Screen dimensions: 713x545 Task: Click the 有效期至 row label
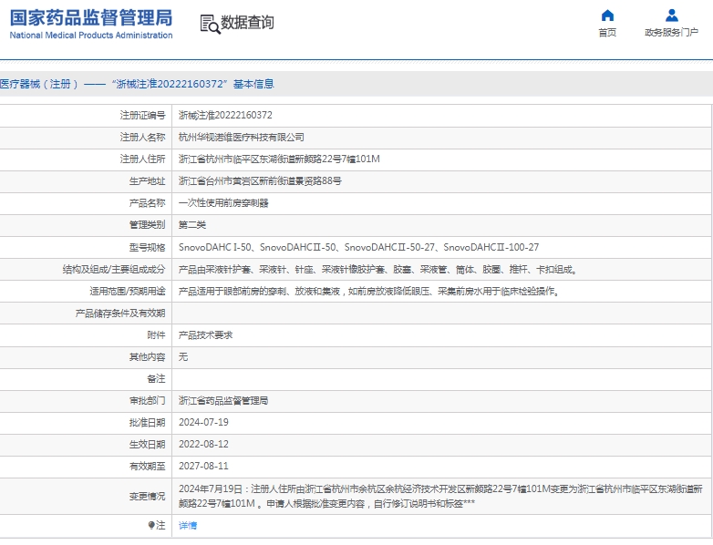click(x=148, y=466)
